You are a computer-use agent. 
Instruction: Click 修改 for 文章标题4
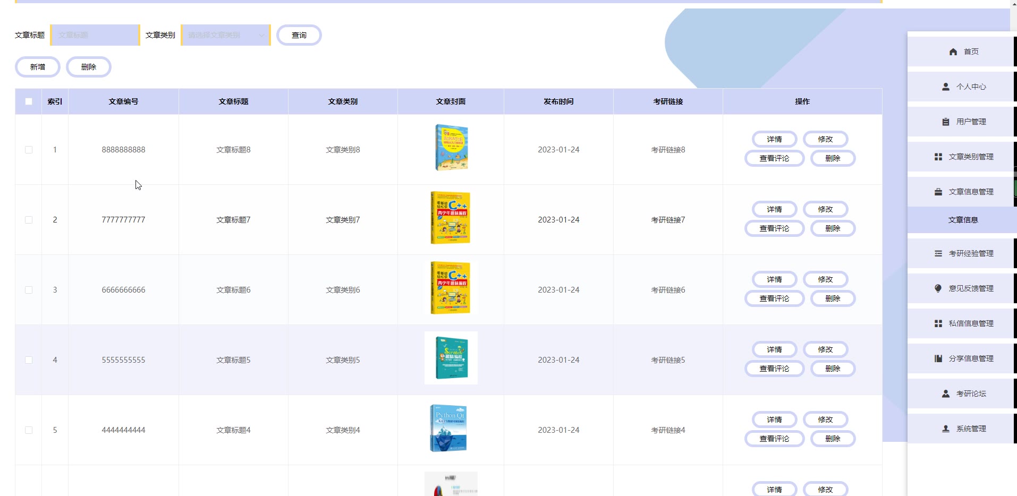point(825,420)
